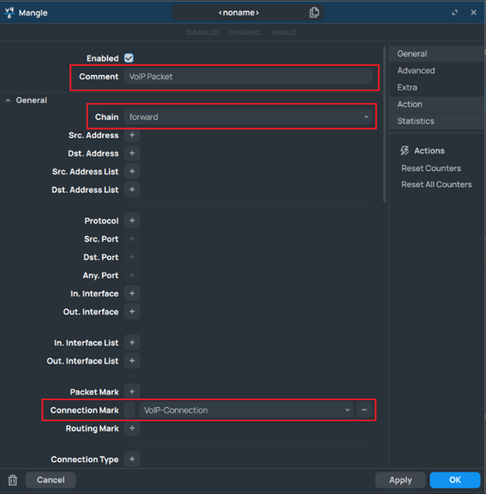Open the Statistics tab
This screenshot has width=486, height=494.
click(x=416, y=121)
